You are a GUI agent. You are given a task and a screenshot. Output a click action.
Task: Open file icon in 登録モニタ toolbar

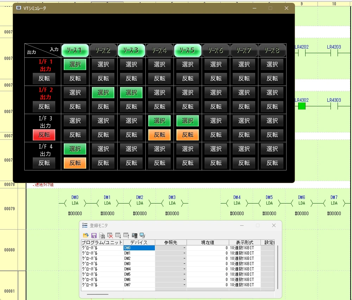point(86,235)
